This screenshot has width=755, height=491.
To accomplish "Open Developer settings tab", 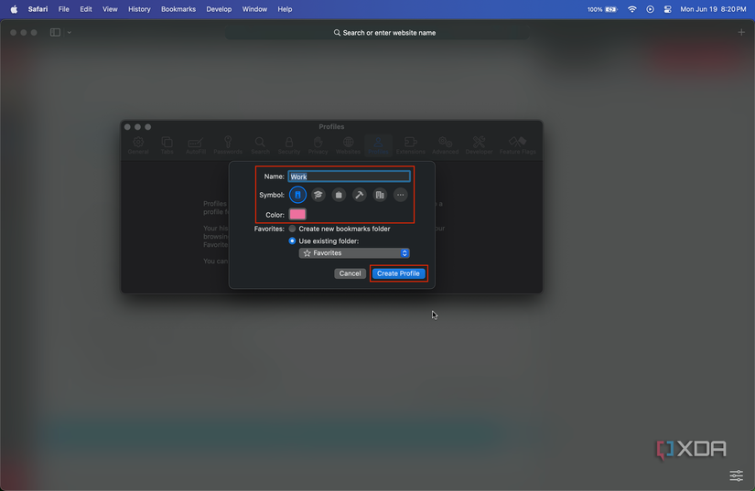I will coord(480,145).
